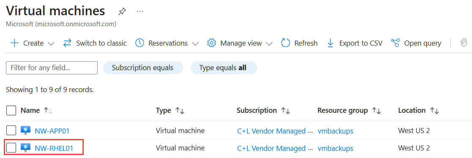The width and height of the screenshot is (472, 158).
Task: Check the NW-RHEL01 row checkbox
Action: click(11, 148)
